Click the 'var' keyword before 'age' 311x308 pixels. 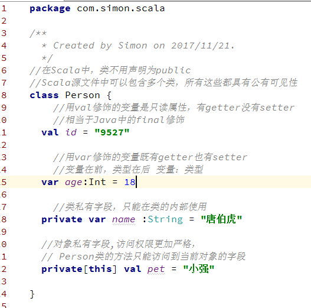click(50, 182)
